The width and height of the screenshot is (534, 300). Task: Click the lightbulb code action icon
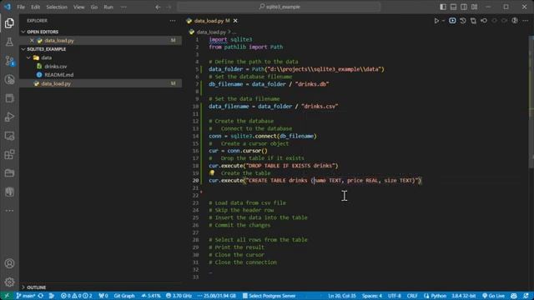tap(212, 172)
